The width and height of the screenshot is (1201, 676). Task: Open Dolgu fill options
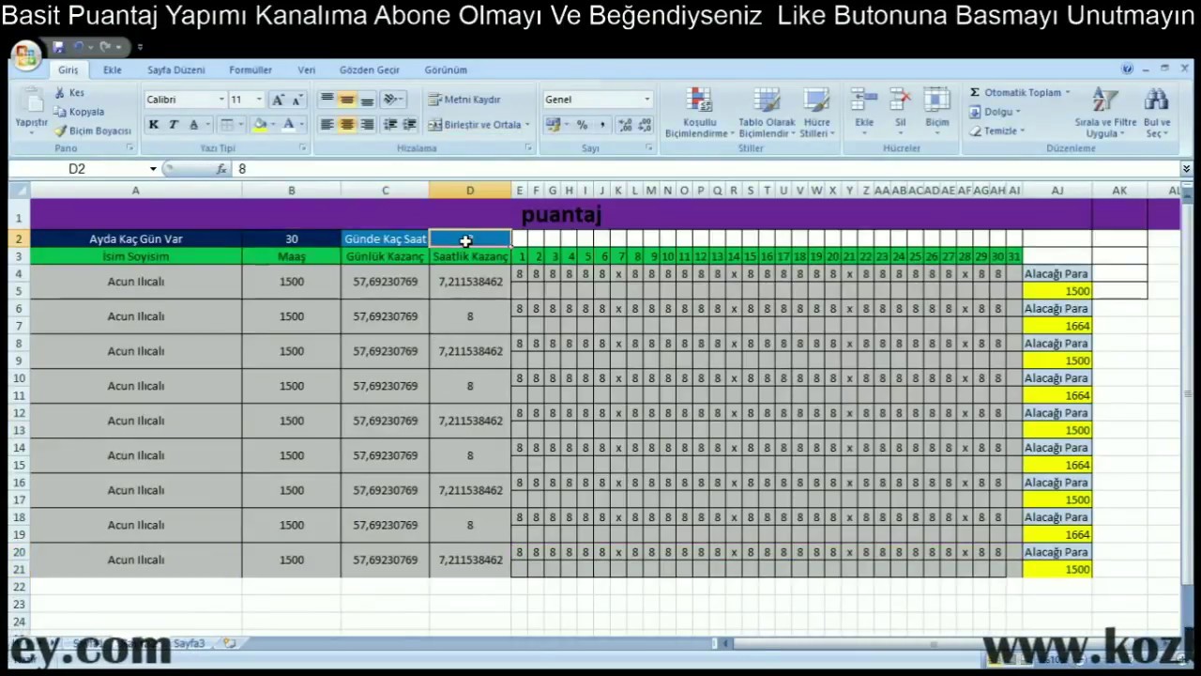tap(996, 112)
